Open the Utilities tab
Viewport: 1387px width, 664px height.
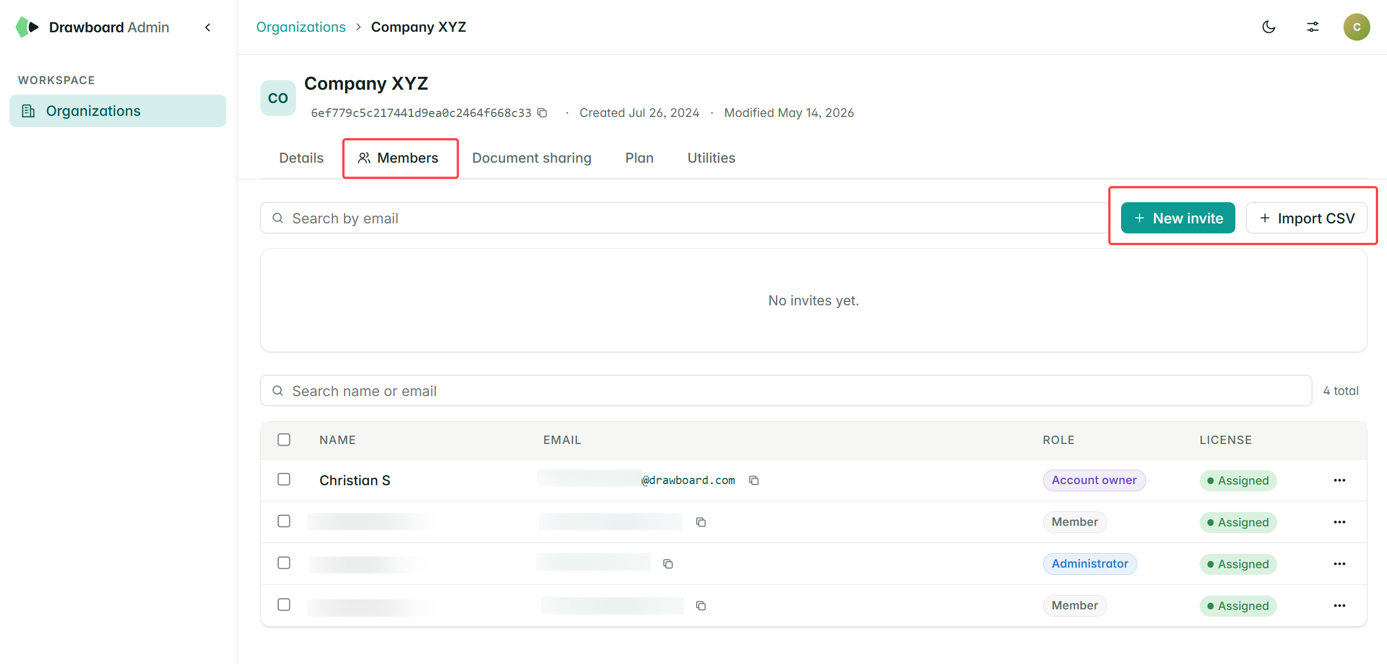tap(711, 158)
